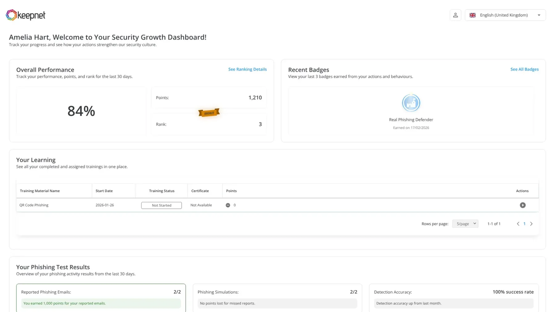Start QR Code Phishing training with play icon
Screen dimensions: 555x312
[522, 205]
